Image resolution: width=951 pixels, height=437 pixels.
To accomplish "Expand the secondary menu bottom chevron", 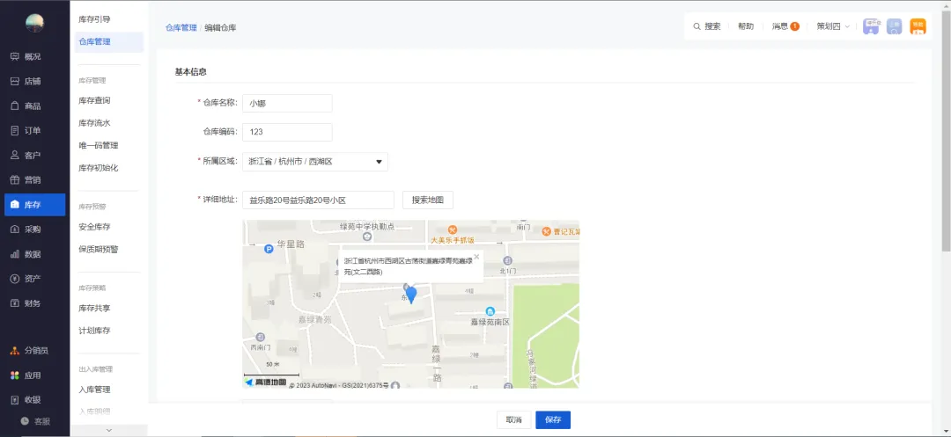I will tap(108, 430).
